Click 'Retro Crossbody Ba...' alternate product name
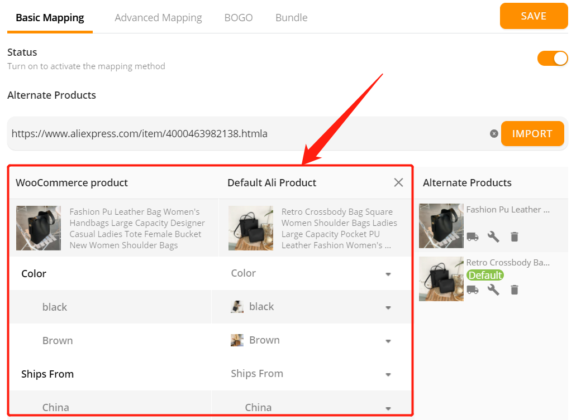Image resolution: width=581 pixels, height=420 pixels. [x=508, y=262]
